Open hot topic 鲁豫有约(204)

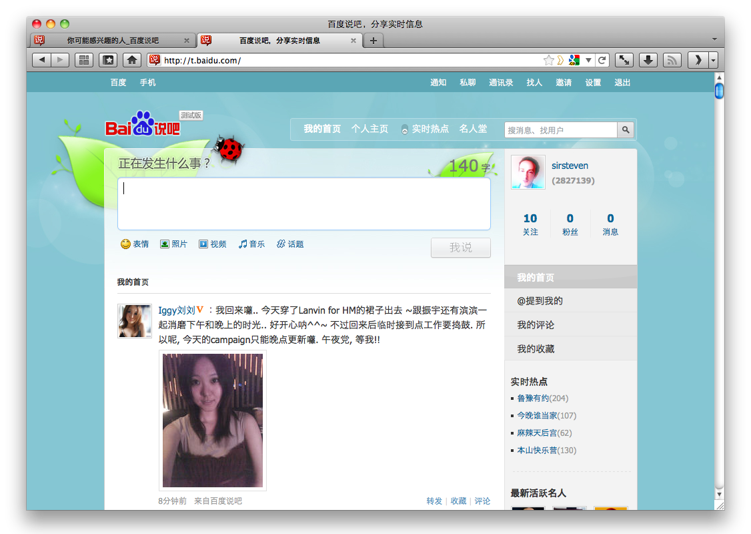[543, 398]
